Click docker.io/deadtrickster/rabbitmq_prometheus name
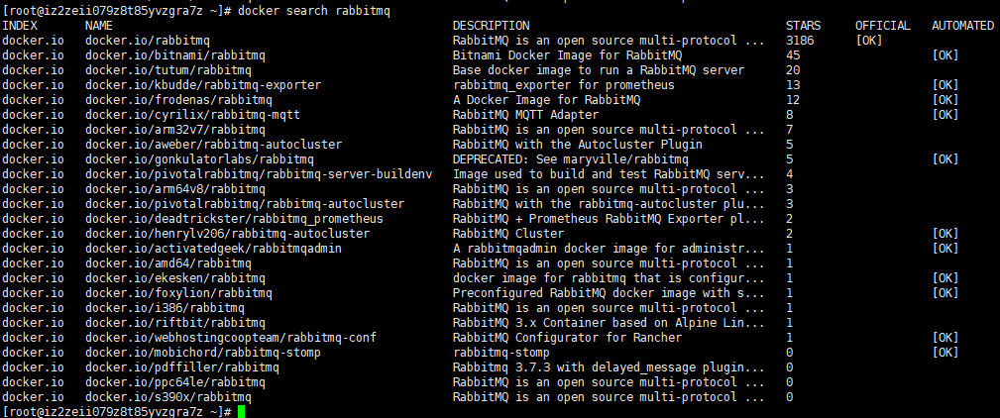Viewport: 1000px width, 418px height. pos(234,219)
